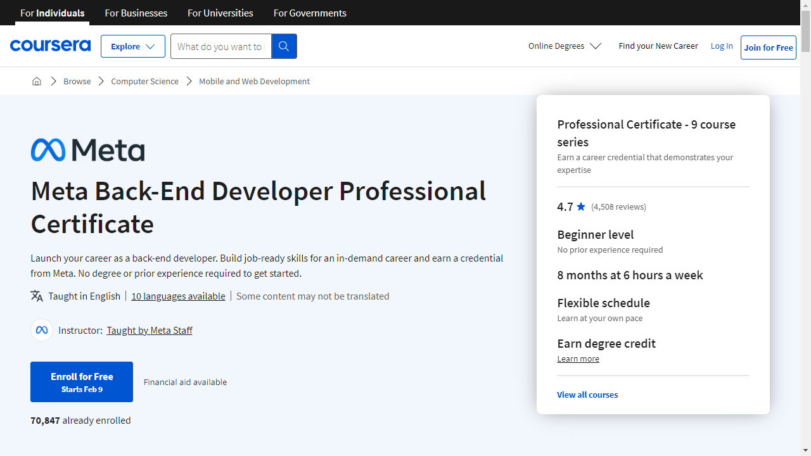Open the Explore dropdown

click(133, 46)
